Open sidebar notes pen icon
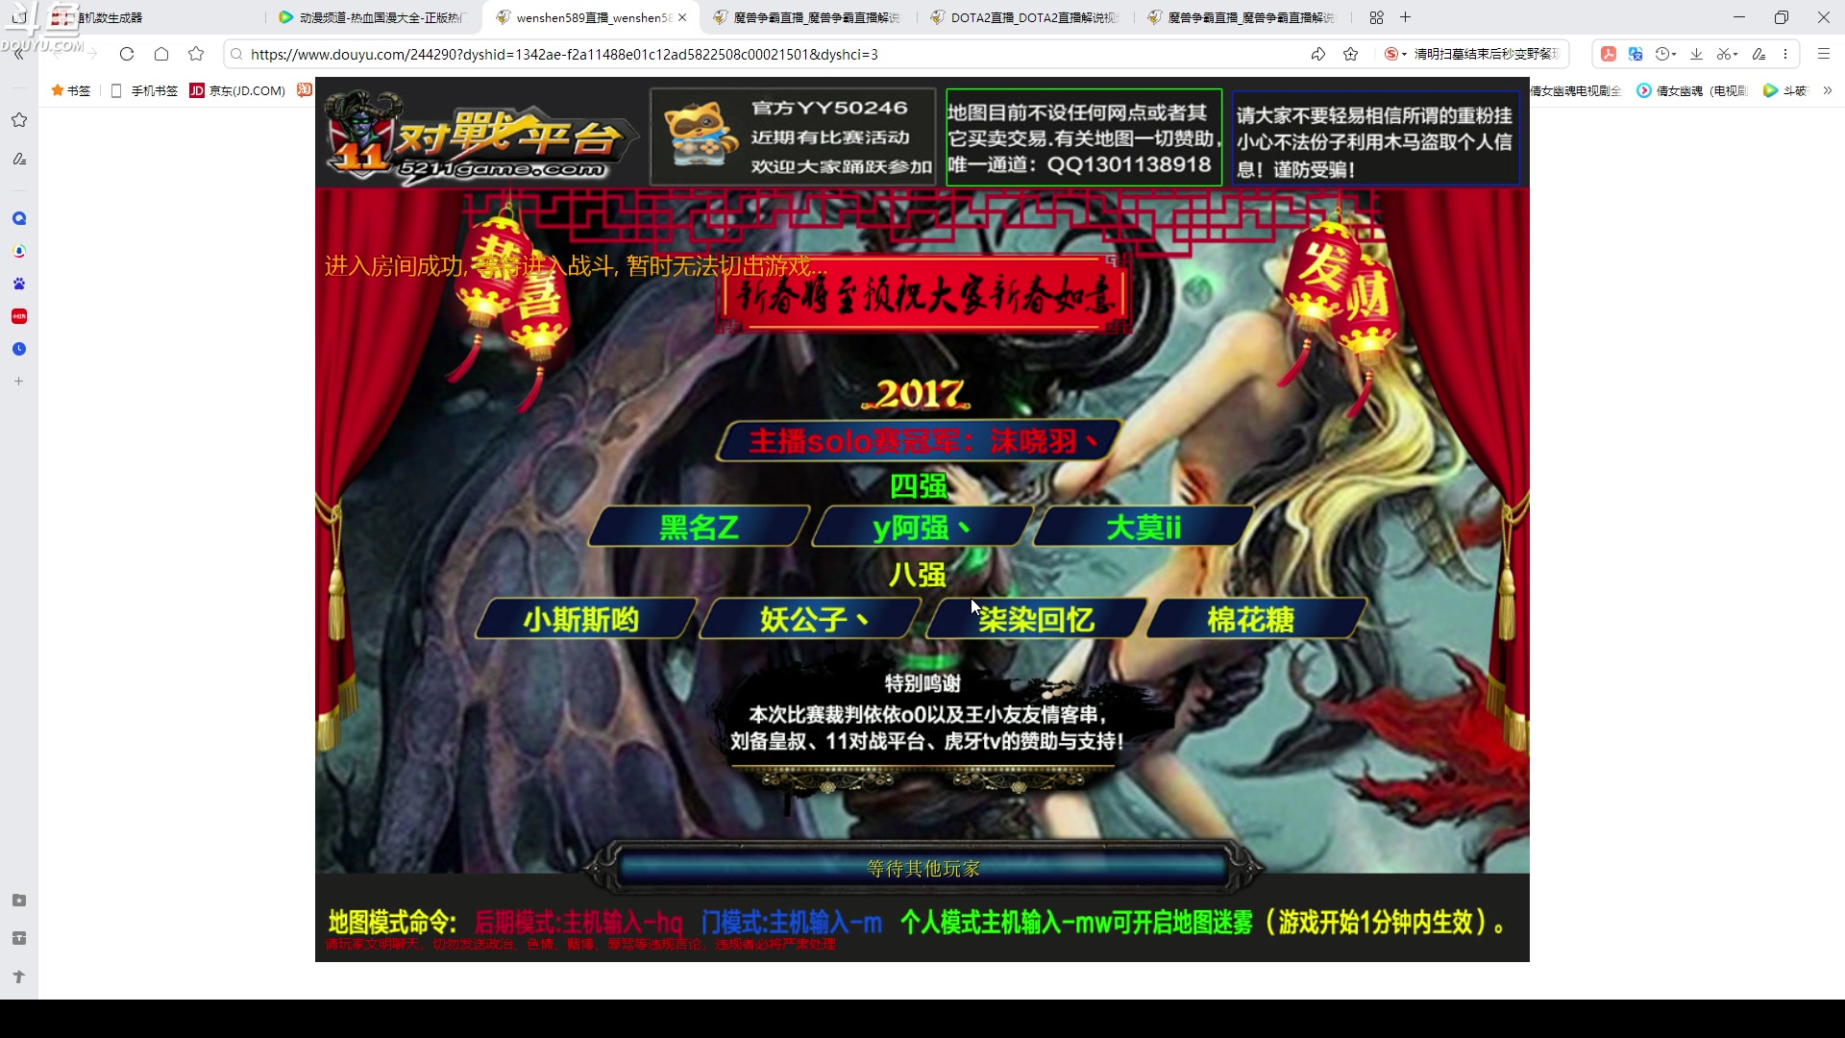The image size is (1845, 1038). click(19, 159)
